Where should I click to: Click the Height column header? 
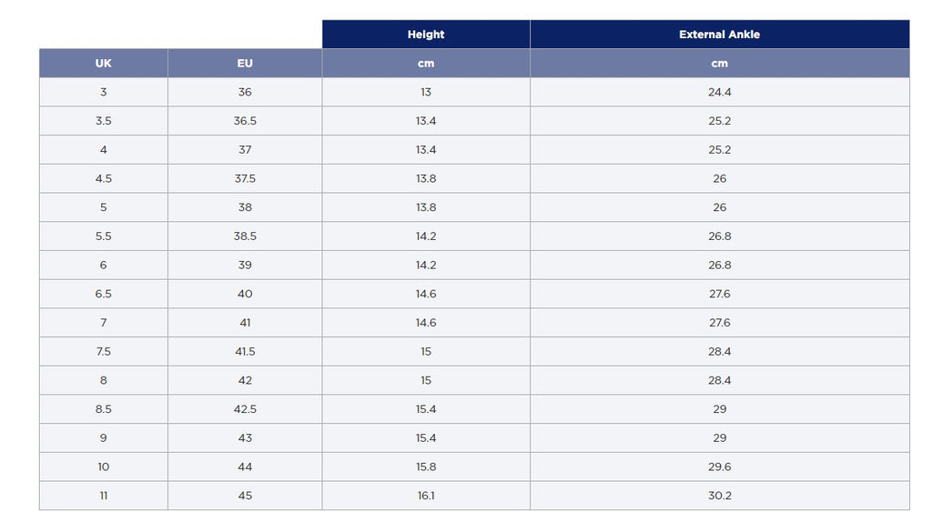click(x=426, y=35)
